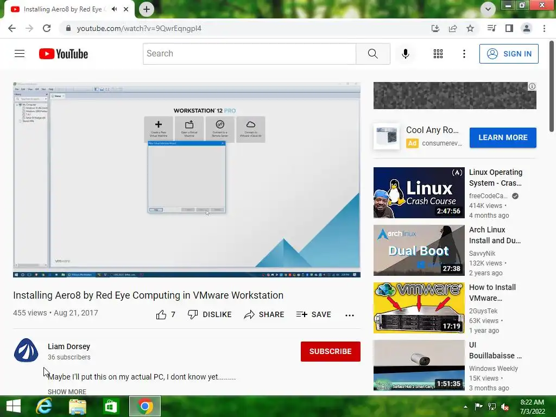
Task: Reload the YouTube page
Action: pos(47,28)
